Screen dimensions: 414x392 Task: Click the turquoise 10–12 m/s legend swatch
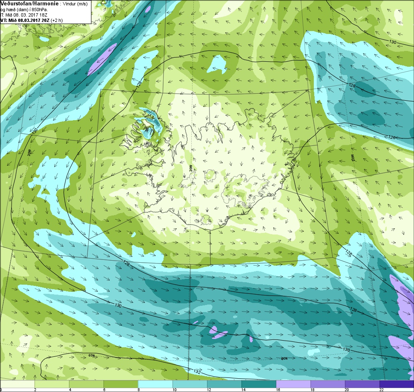(190, 384)
